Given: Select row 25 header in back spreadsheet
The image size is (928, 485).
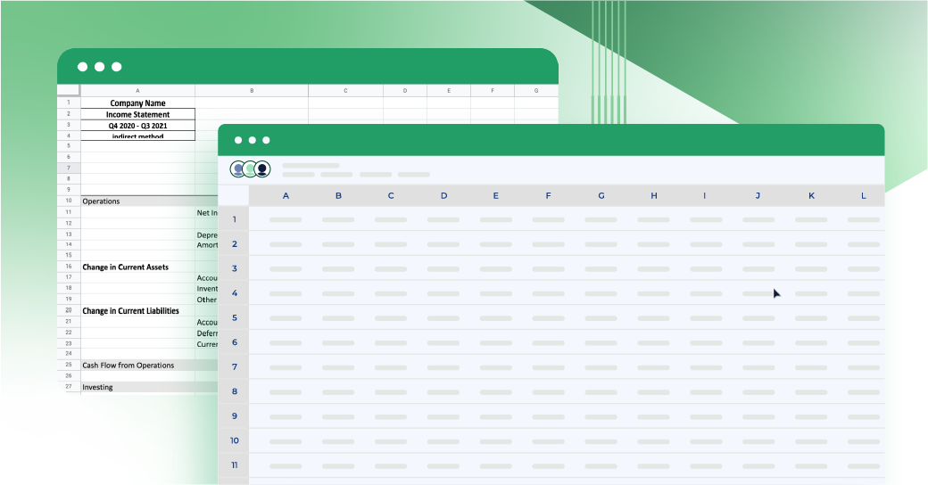Looking at the screenshot, I should pyautogui.click(x=69, y=365).
